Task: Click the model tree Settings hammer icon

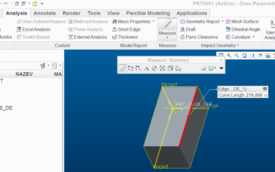Action: [x=42, y=65]
